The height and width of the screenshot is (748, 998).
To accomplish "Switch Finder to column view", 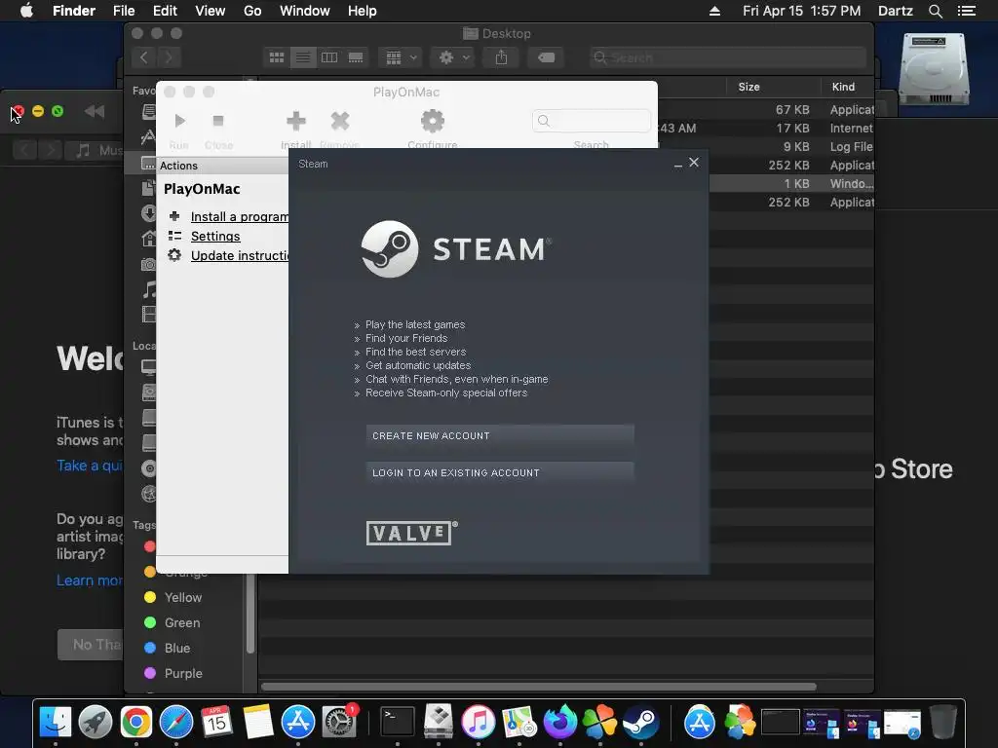I will pos(329,57).
